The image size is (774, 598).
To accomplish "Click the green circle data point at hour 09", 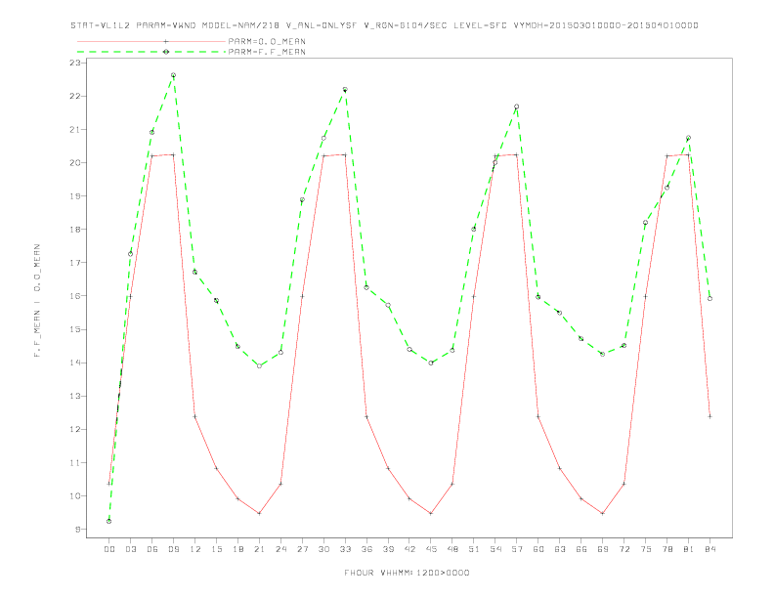I will [x=173, y=75].
